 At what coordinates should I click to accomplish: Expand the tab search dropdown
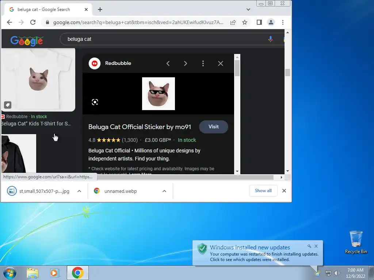click(248, 9)
